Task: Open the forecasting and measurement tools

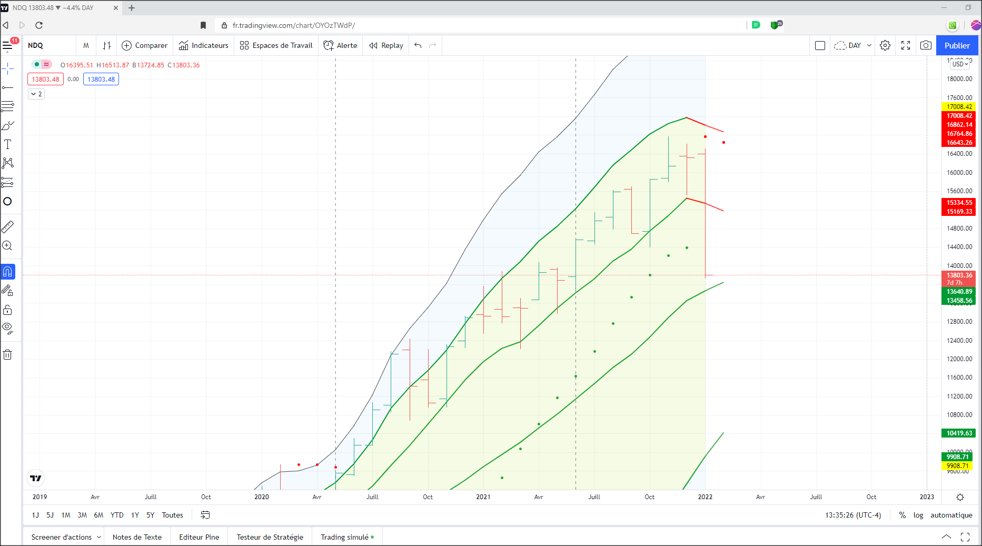Action: (x=8, y=182)
